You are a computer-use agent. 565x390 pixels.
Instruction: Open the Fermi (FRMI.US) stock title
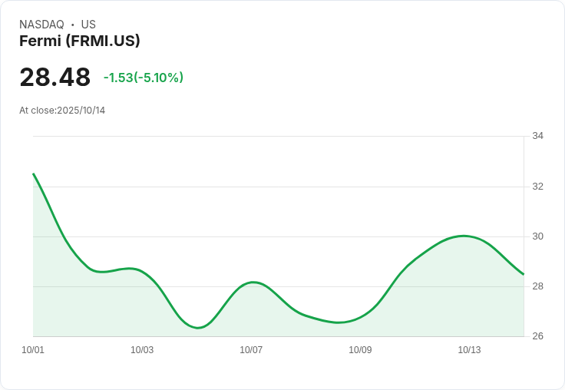pyautogui.click(x=80, y=41)
